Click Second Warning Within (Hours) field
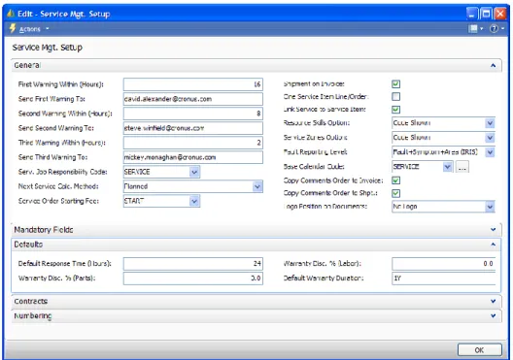 [193, 114]
